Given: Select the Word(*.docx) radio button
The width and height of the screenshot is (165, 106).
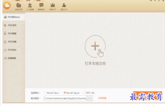Looking at the screenshot, I should tap(65, 93).
